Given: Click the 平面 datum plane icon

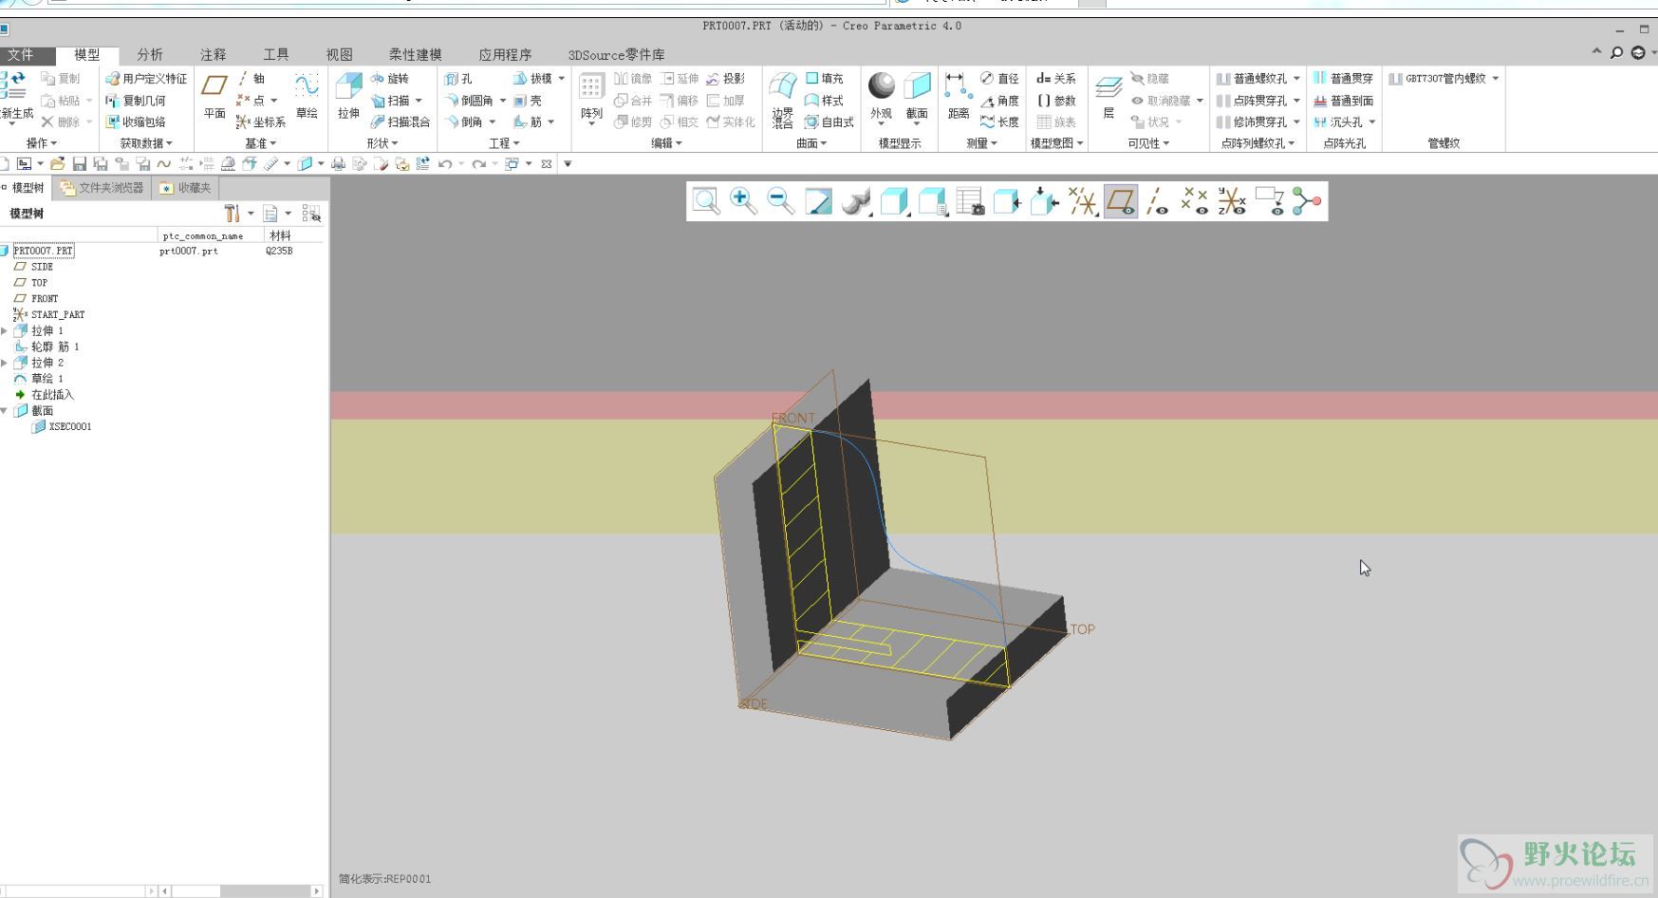Looking at the screenshot, I should pos(214,86).
